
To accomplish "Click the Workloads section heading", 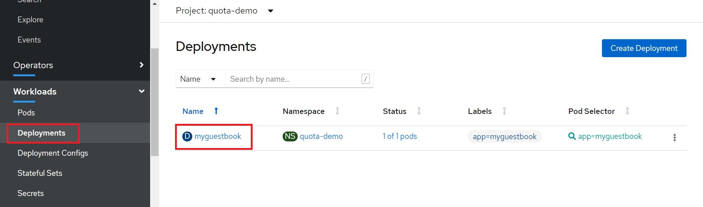I will (x=35, y=92).
